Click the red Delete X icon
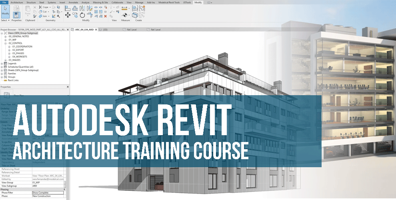396x200 pixels. pyautogui.click(x=105, y=16)
